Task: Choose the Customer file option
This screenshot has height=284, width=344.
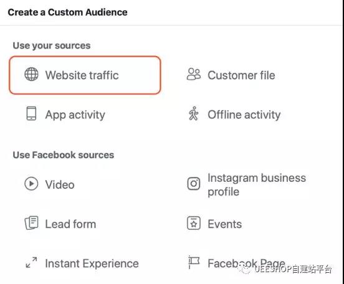Action: click(x=241, y=75)
